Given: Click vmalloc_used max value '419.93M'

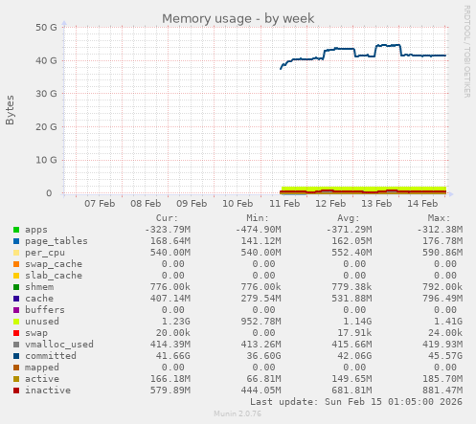Looking at the screenshot, I should [x=442, y=345].
